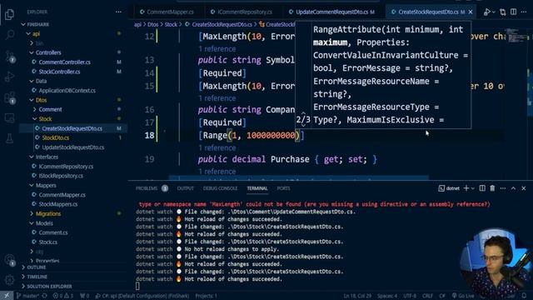
Task: Open the Manage gear settings icon
Action: 9,280
